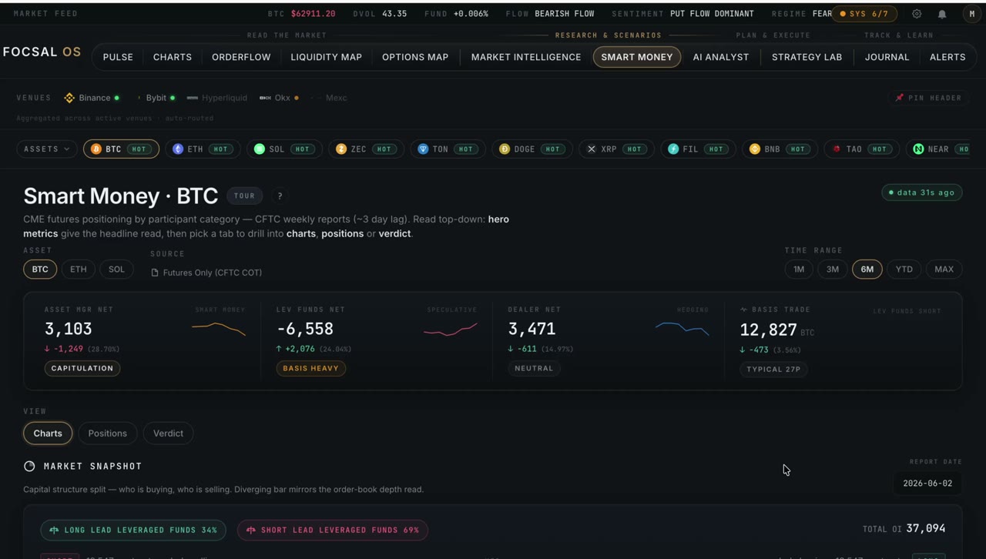This screenshot has height=559, width=986.
Task: Switch view to Verdict
Action: (168, 433)
